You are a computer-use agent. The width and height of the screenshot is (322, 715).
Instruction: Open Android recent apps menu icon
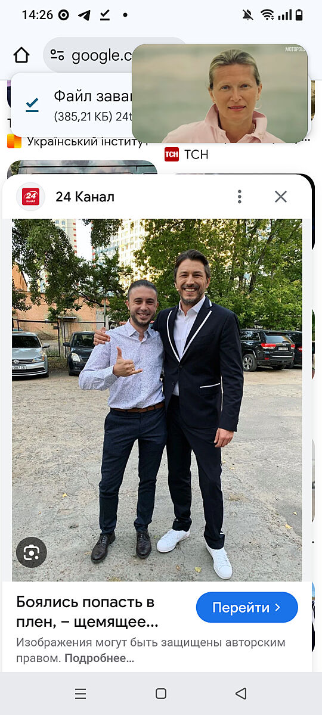(x=80, y=694)
